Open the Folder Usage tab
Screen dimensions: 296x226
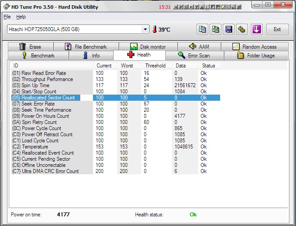[256, 56]
